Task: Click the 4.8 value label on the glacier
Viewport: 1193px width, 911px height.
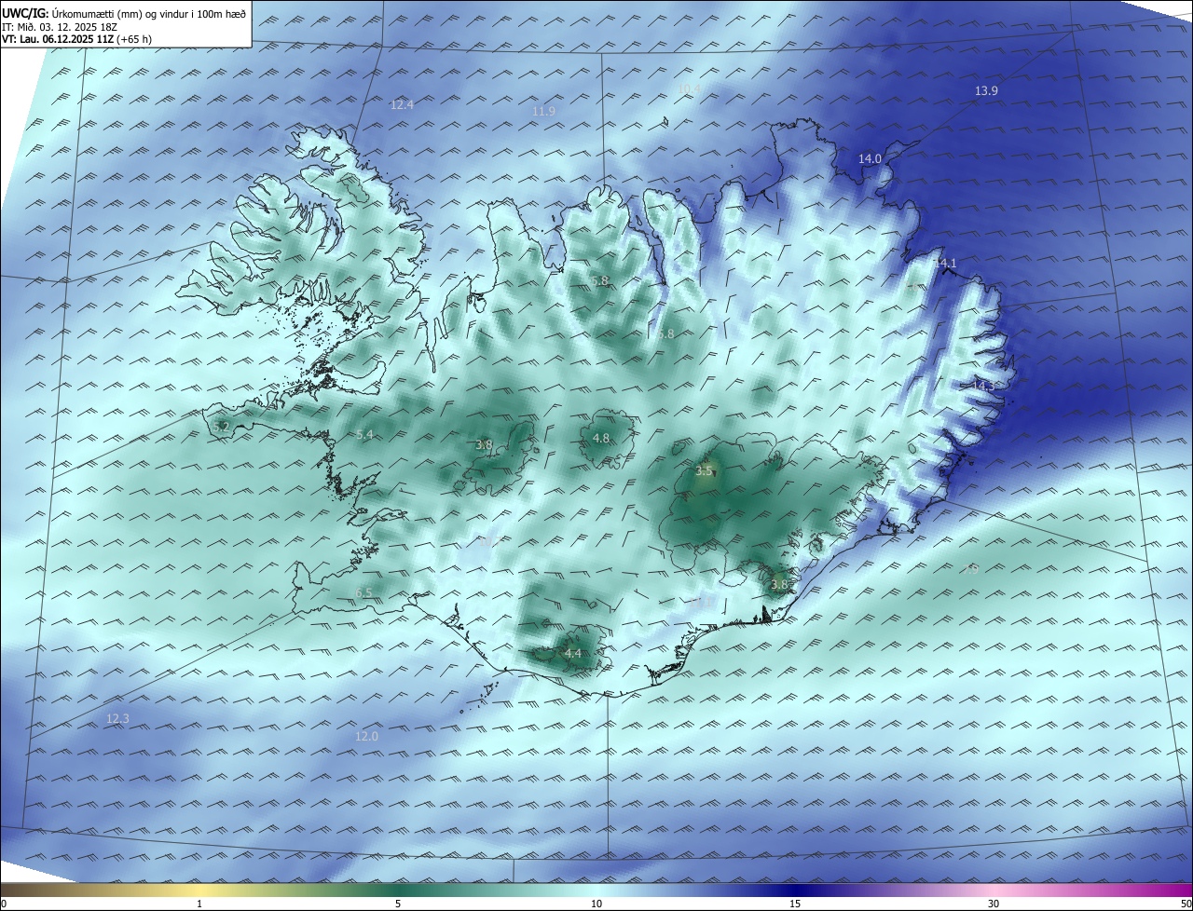Action: click(x=601, y=439)
